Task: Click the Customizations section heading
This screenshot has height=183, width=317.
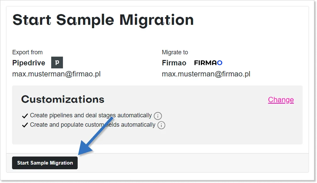Action: pos(63,99)
